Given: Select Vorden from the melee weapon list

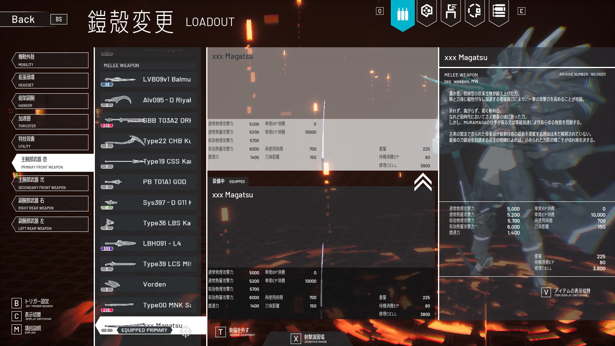Looking at the screenshot, I should tap(155, 284).
